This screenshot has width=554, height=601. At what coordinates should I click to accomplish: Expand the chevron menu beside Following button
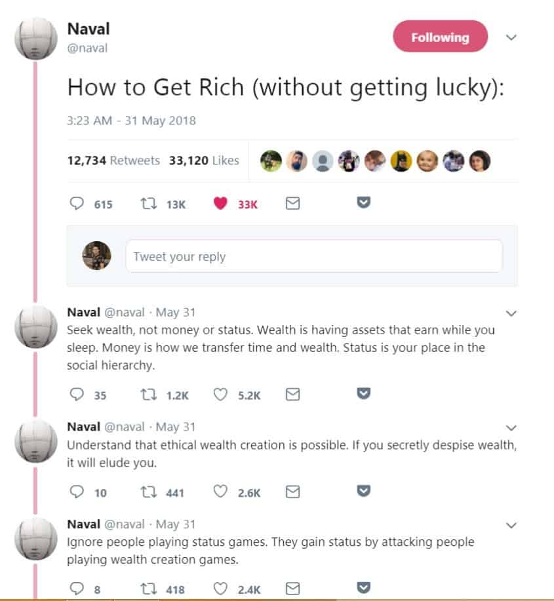click(511, 37)
